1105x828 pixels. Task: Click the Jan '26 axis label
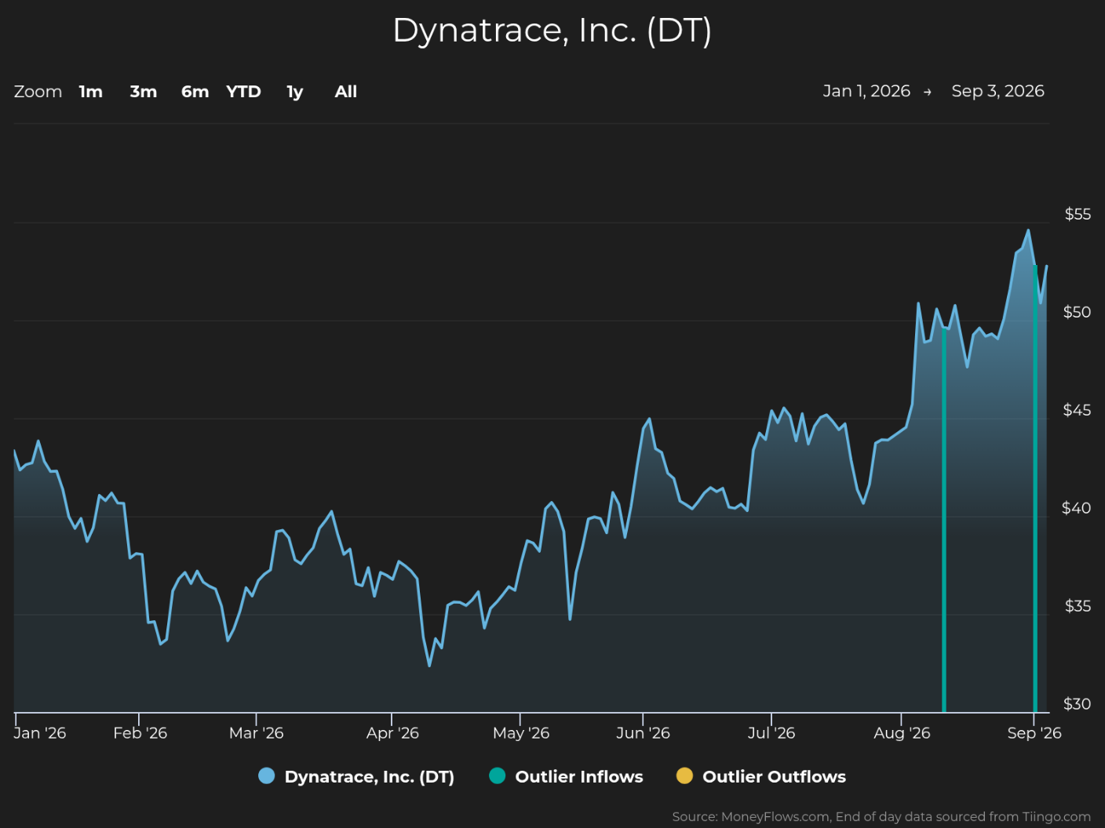point(40,733)
